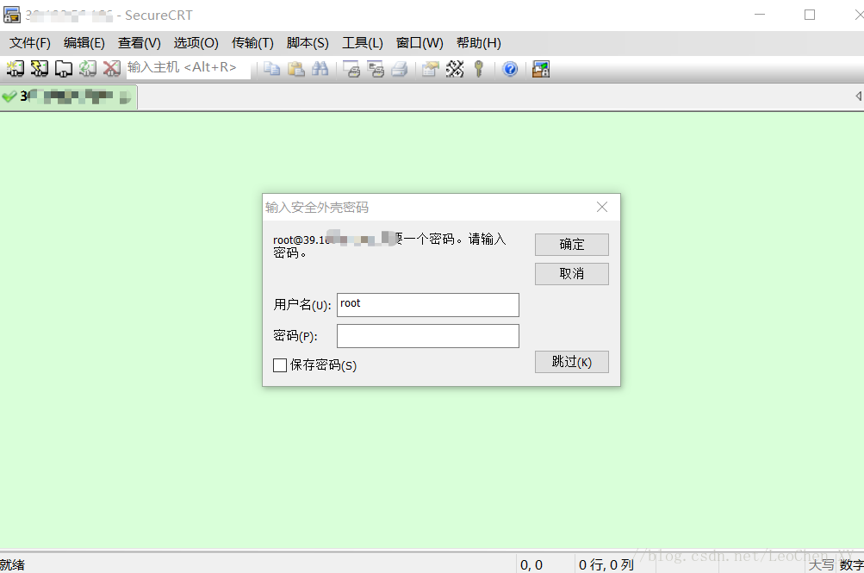Open Find with the binoculars icon
This screenshot has width=864, height=573.
(320, 69)
